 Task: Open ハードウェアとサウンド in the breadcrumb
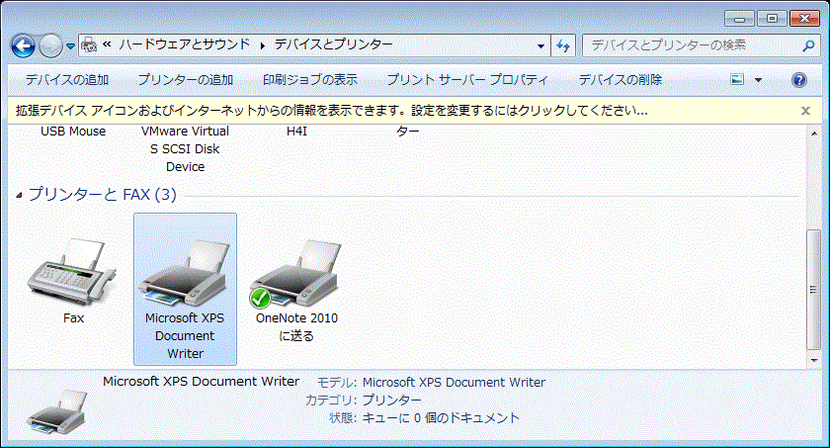pos(184,45)
